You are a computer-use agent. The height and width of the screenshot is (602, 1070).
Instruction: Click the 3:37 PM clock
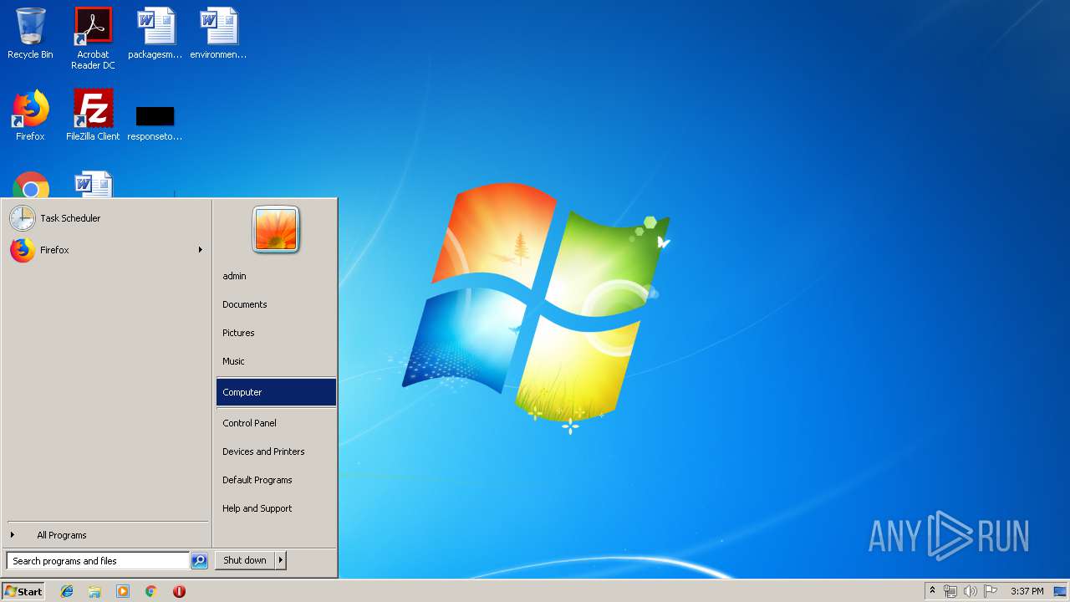coord(1027,591)
